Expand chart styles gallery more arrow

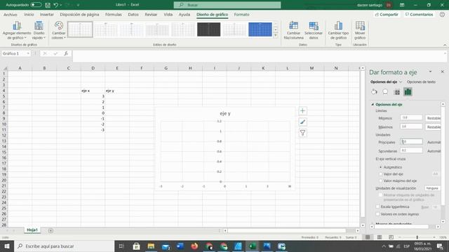(276, 35)
